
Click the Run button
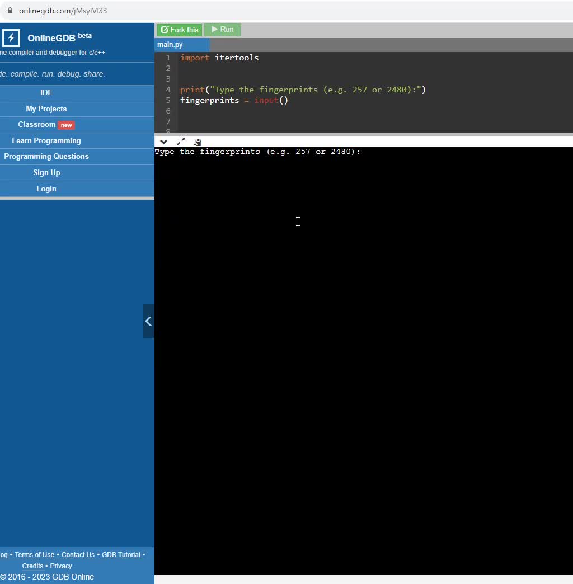click(222, 30)
